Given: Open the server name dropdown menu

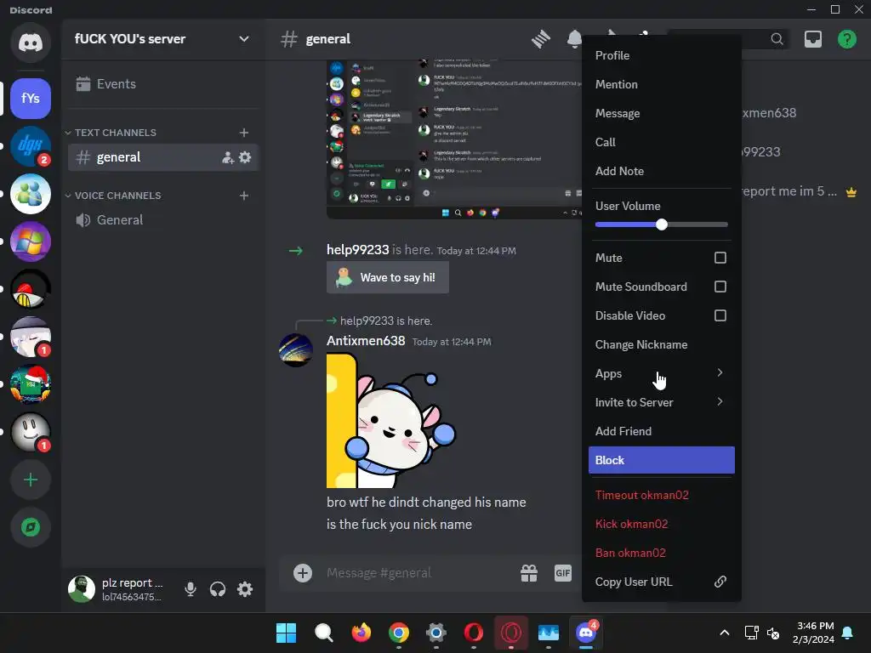Looking at the screenshot, I should pyautogui.click(x=244, y=39).
